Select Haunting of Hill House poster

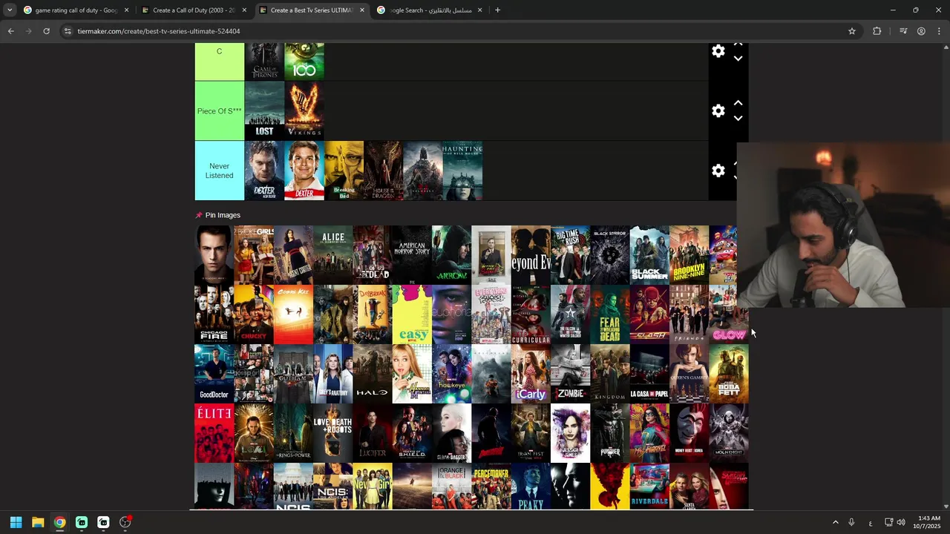coord(462,171)
